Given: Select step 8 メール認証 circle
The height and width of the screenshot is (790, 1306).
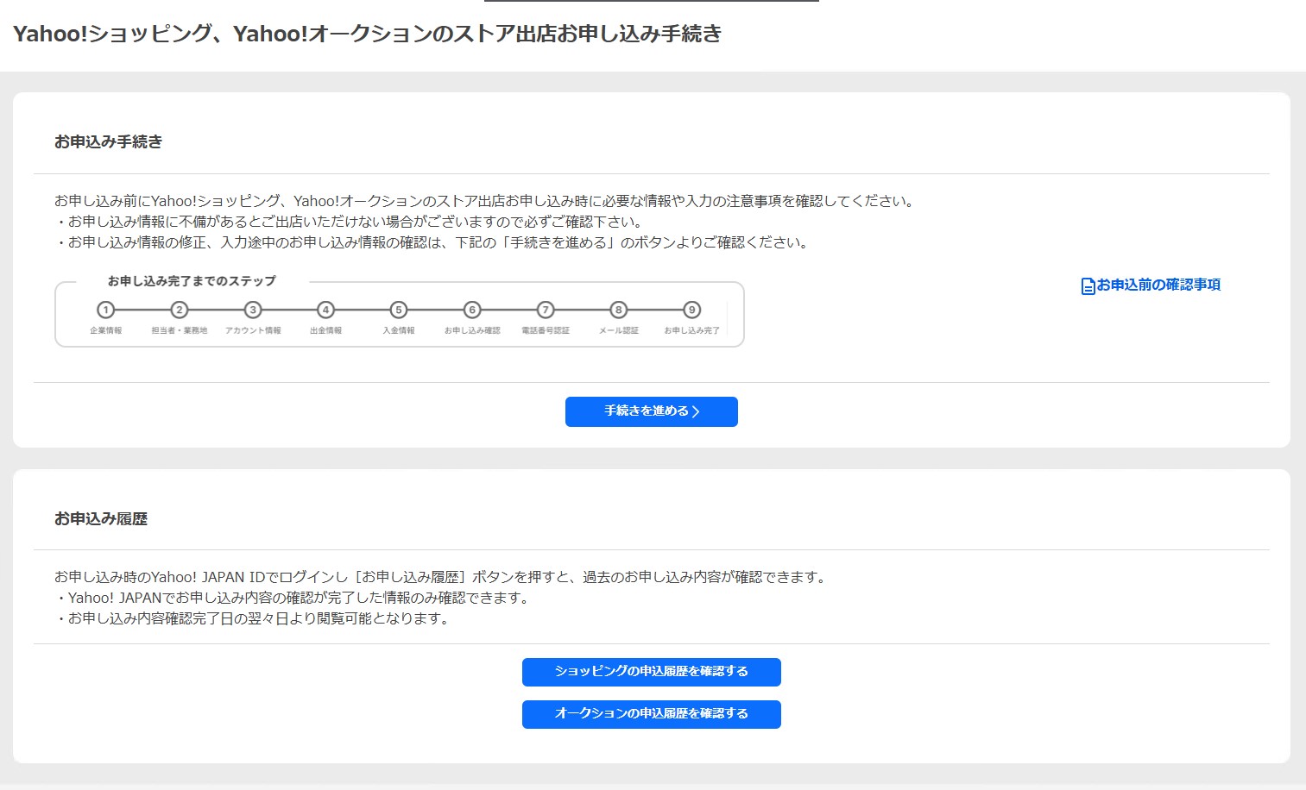Looking at the screenshot, I should [x=618, y=310].
